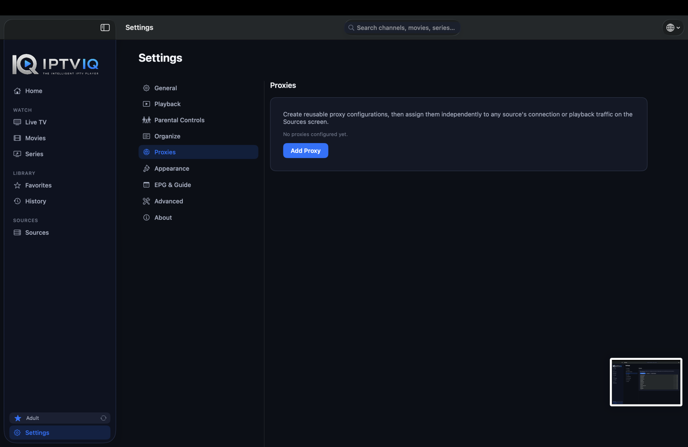This screenshot has width=688, height=447.
Task: Open the Sources page
Action: pyautogui.click(x=60, y=232)
